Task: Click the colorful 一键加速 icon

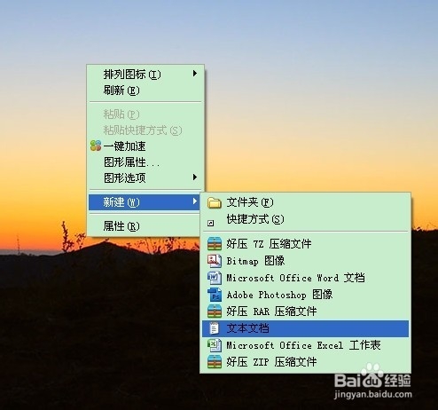Action: tap(96, 146)
